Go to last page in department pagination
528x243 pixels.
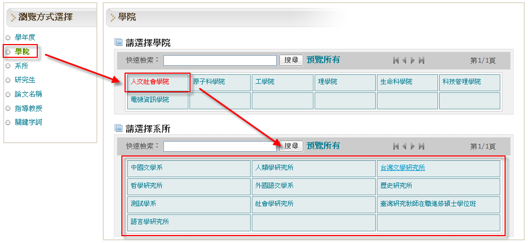click(x=422, y=146)
